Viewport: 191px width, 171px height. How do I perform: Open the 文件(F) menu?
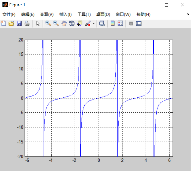tap(9, 14)
